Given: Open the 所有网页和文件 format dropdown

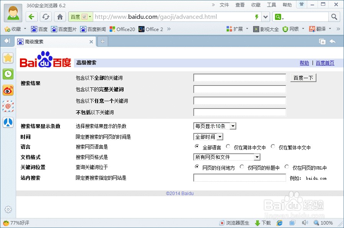Looking at the screenshot, I should [x=227, y=157].
